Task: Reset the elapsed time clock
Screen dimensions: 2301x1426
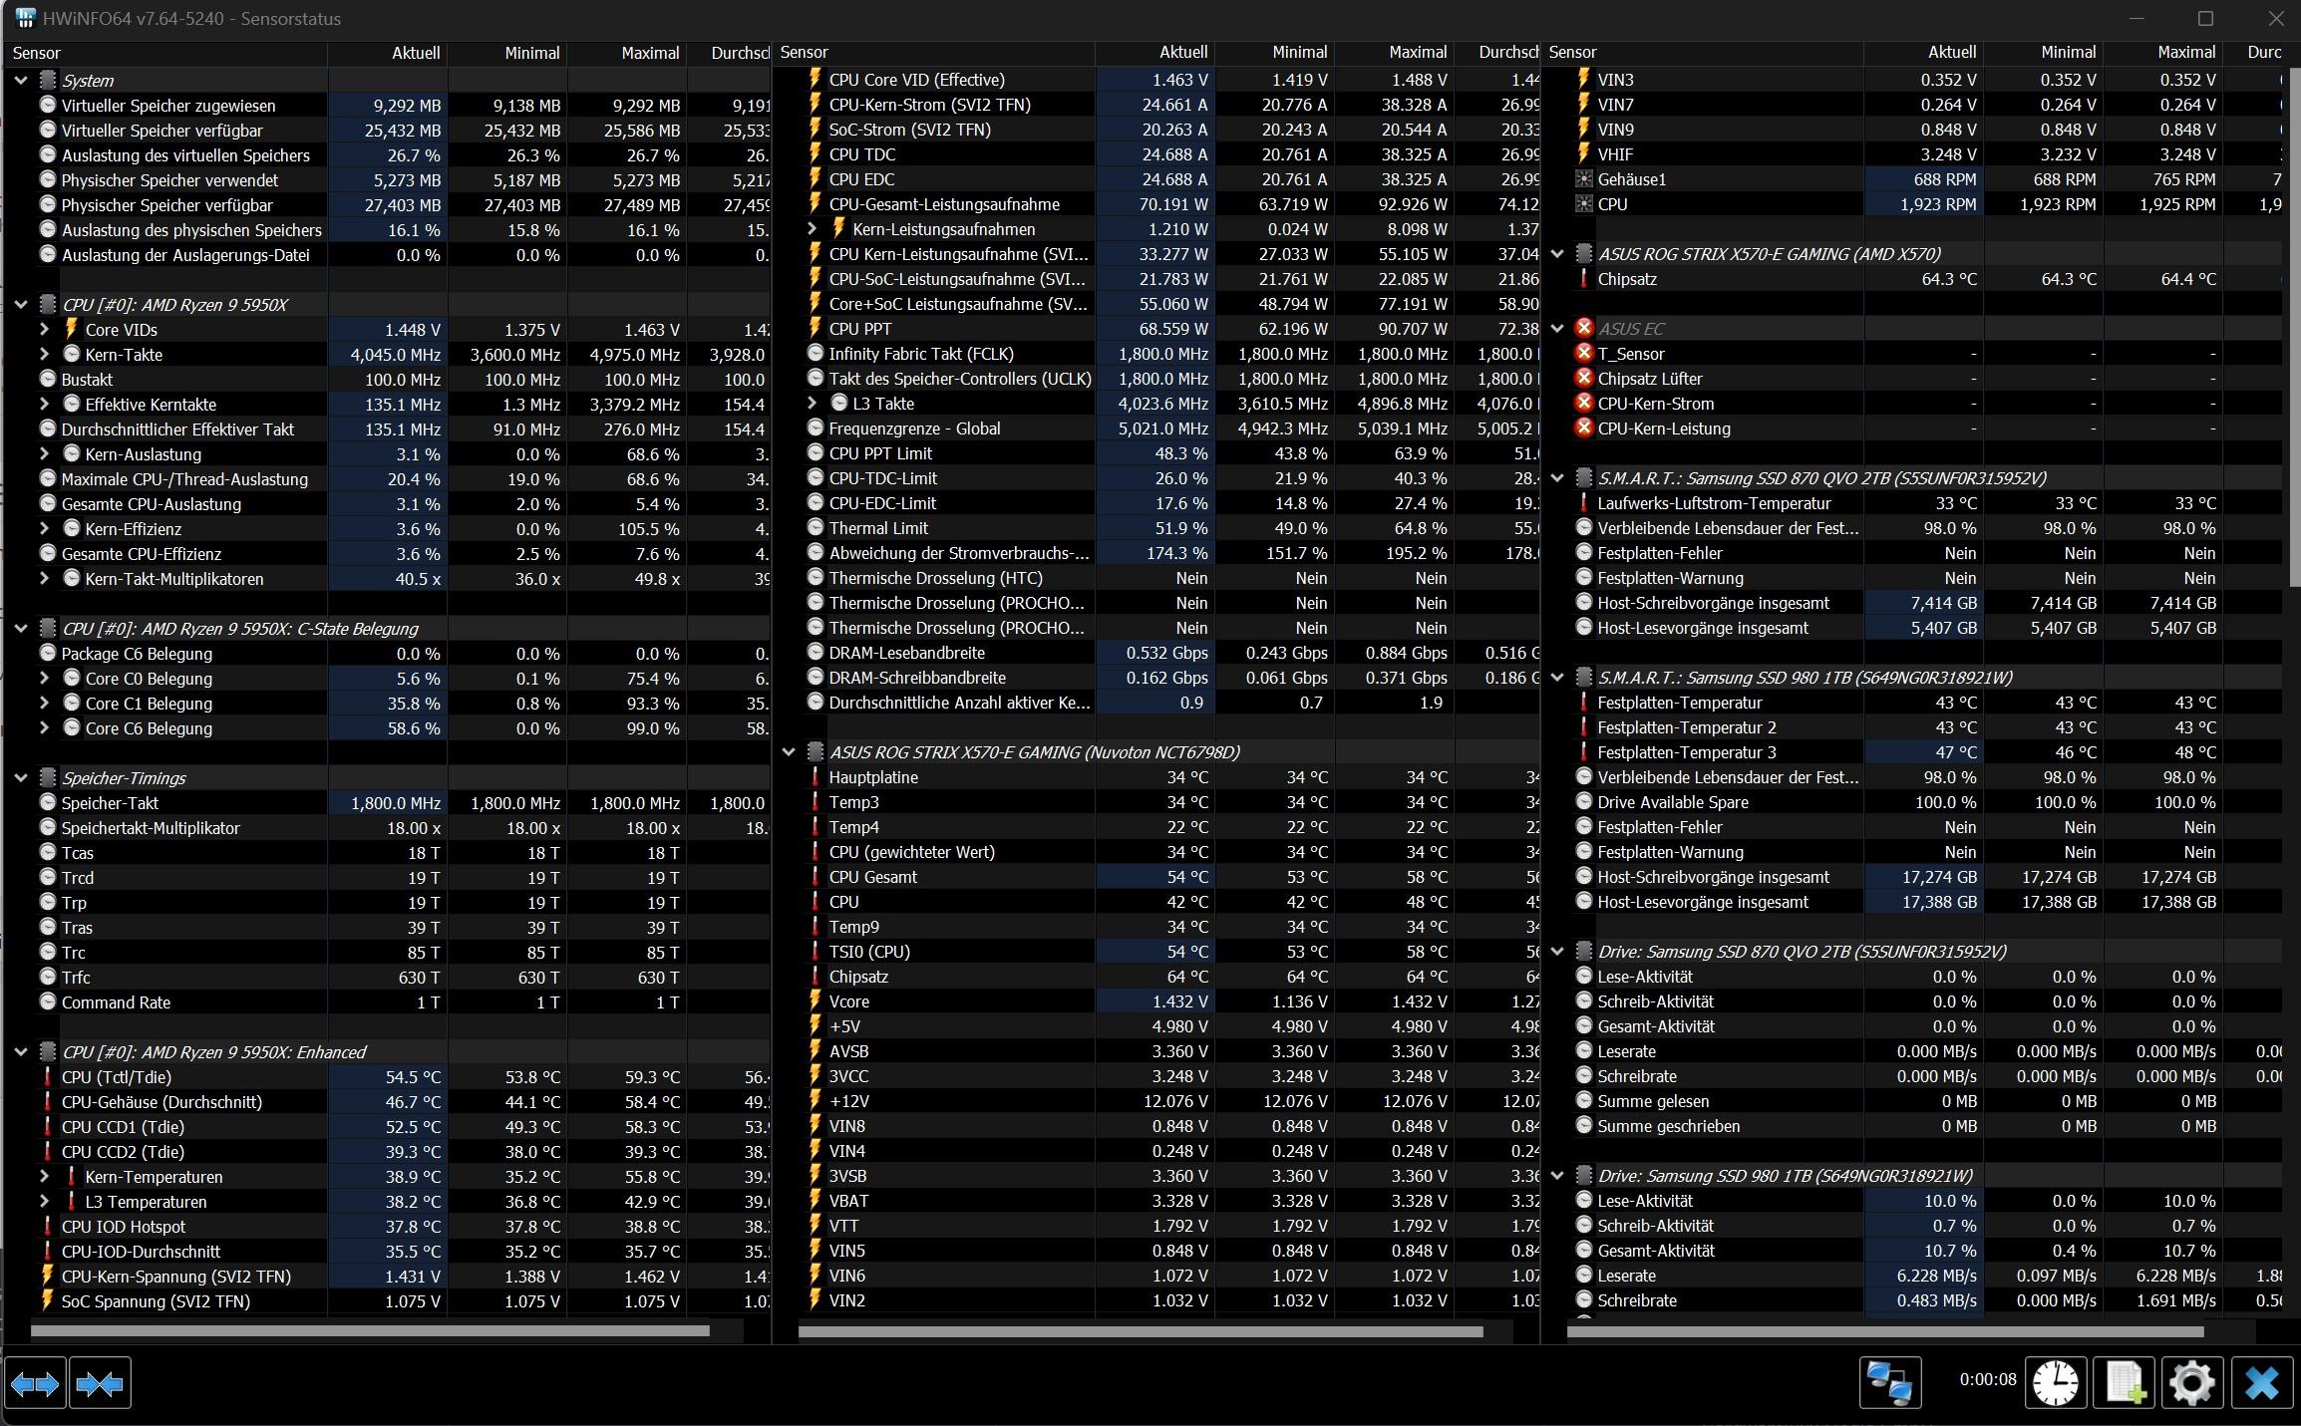Action: [2055, 1383]
